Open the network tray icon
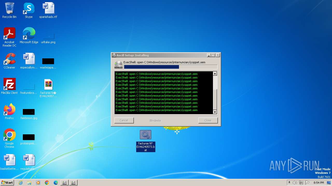Screen dimensions: 332x186 pos(301,183)
